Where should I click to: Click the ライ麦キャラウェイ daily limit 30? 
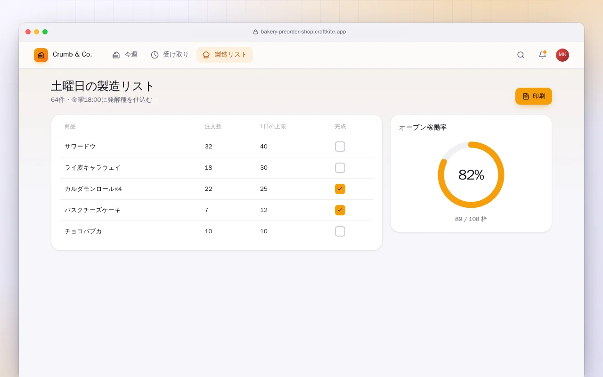[264, 168]
